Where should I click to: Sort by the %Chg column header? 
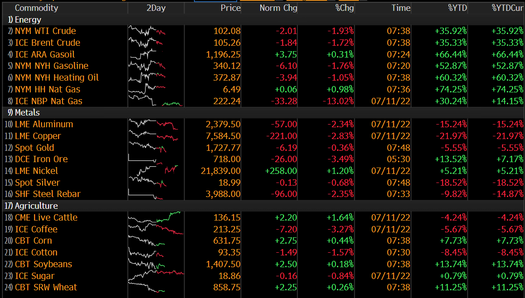point(345,8)
